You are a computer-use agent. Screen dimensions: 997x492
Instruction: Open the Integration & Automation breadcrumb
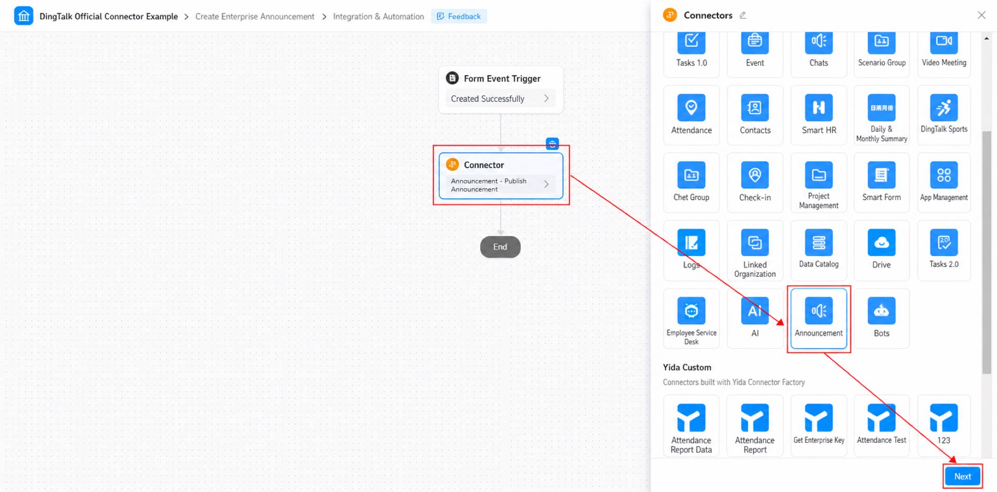pyautogui.click(x=379, y=17)
